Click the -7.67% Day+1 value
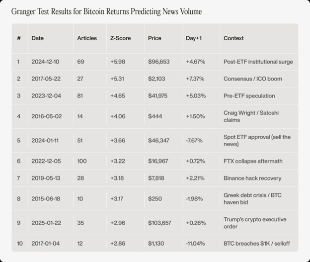The height and width of the screenshot is (262, 310). (x=195, y=141)
